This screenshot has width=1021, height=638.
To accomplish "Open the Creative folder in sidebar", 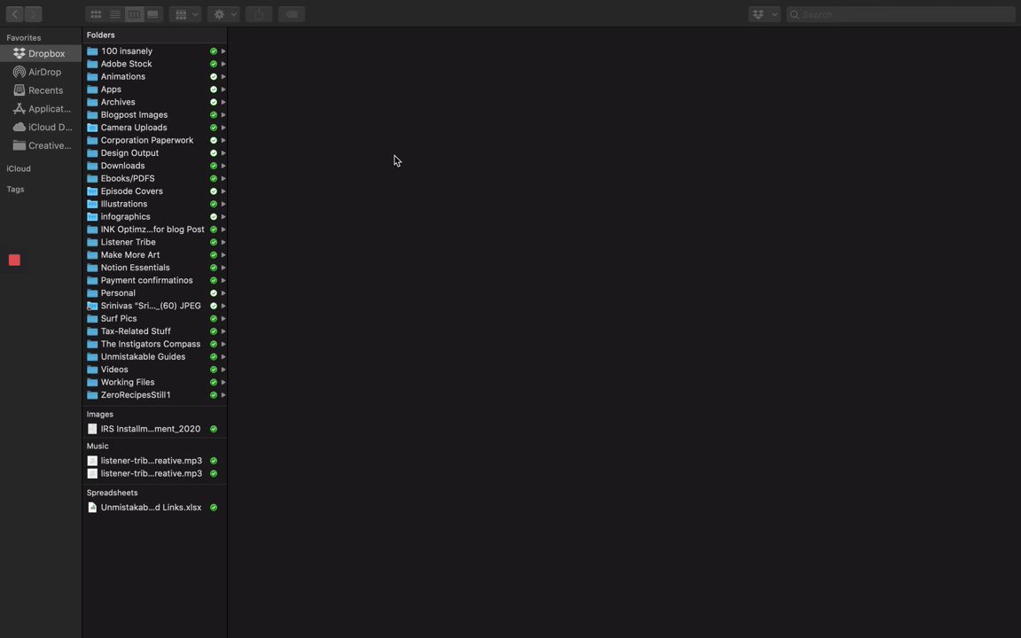I will 41,145.
